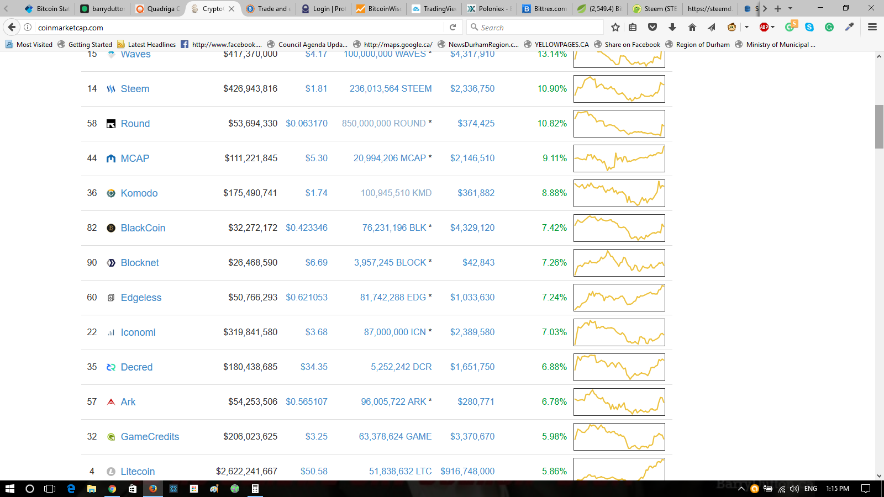Open the volume control in system tray
This screenshot has height=497, width=884.
[795, 489]
